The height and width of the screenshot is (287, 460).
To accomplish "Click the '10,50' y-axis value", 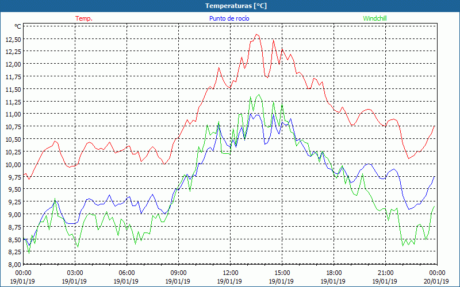I will [x=13, y=139].
